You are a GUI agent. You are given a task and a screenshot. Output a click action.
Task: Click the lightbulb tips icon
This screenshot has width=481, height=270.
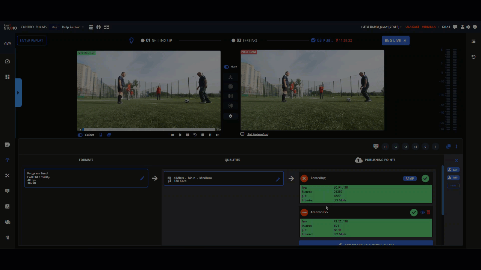132,40
